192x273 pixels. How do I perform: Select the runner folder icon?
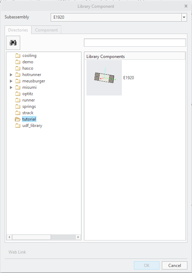18,100
